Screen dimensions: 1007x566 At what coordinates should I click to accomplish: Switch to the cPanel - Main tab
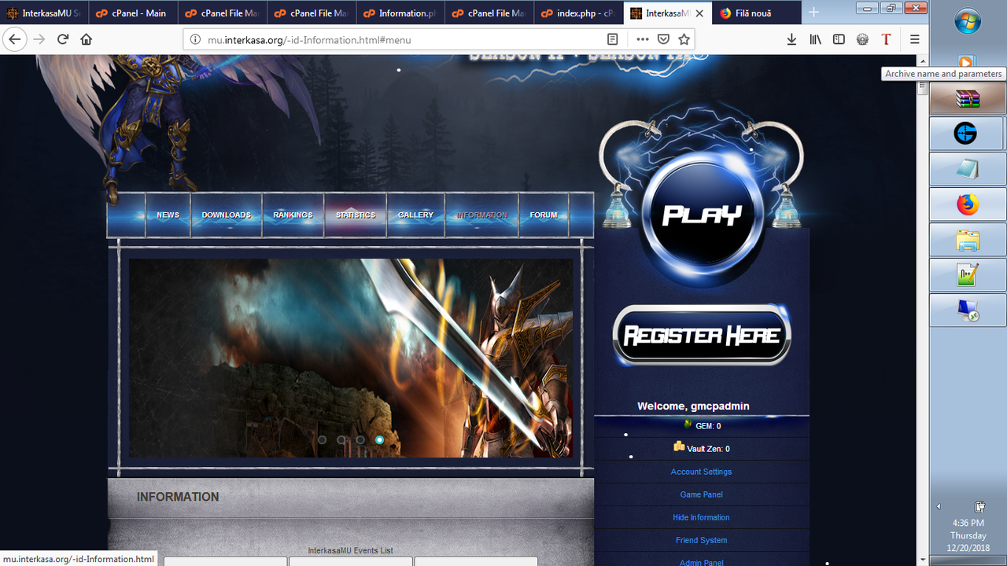(132, 13)
